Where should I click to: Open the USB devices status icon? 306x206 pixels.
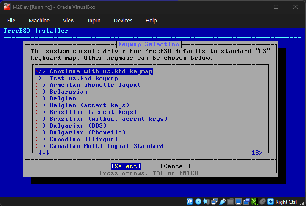(x=222, y=201)
